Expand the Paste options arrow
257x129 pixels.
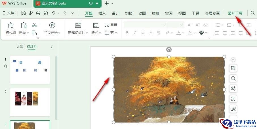(x=28, y=33)
